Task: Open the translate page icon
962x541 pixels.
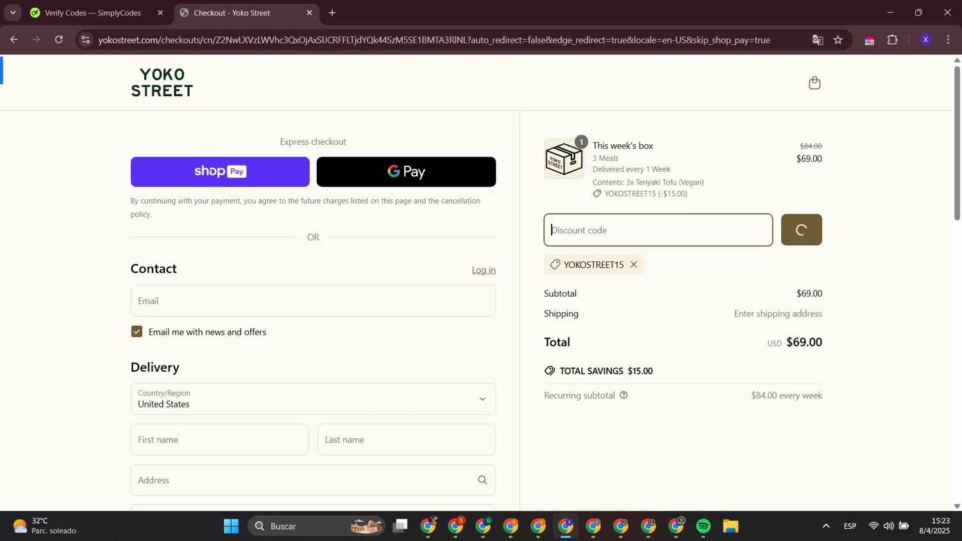Action: point(818,40)
